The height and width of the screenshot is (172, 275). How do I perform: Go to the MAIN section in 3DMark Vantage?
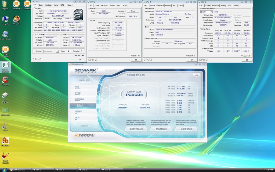tap(77, 87)
